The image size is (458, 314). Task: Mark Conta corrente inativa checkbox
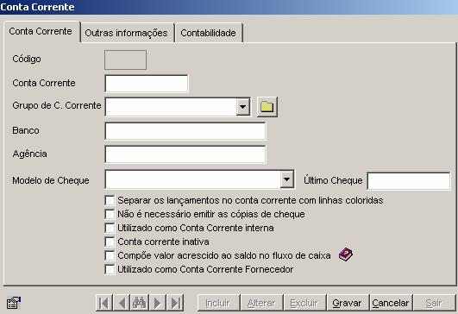coord(110,242)
